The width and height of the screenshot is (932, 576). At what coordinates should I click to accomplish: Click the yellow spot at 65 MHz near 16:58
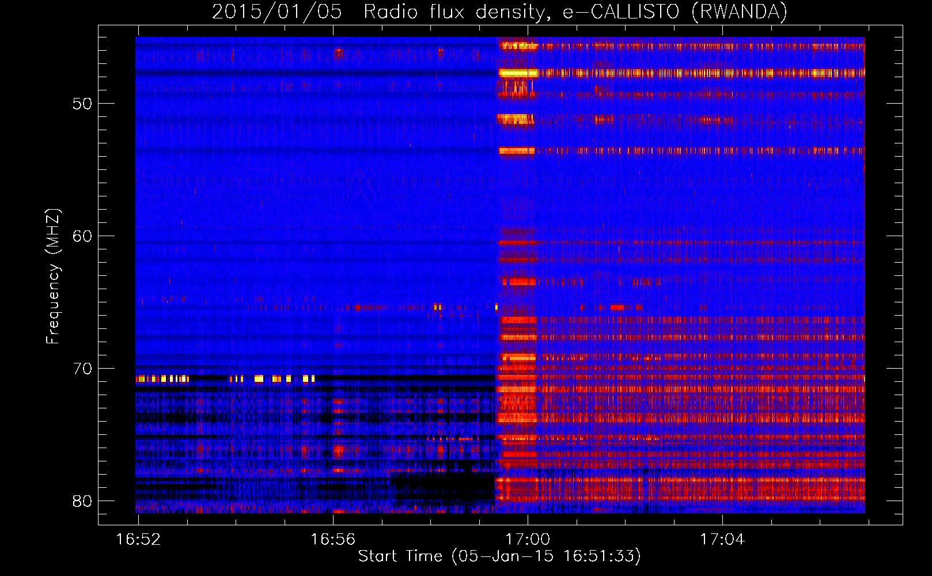[438, 307]
